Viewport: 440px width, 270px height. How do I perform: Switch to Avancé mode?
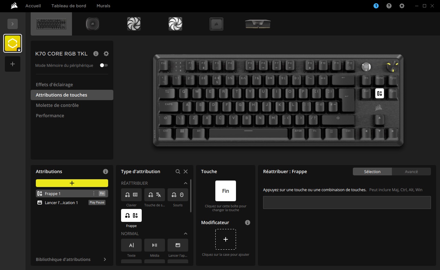(411, 171)
